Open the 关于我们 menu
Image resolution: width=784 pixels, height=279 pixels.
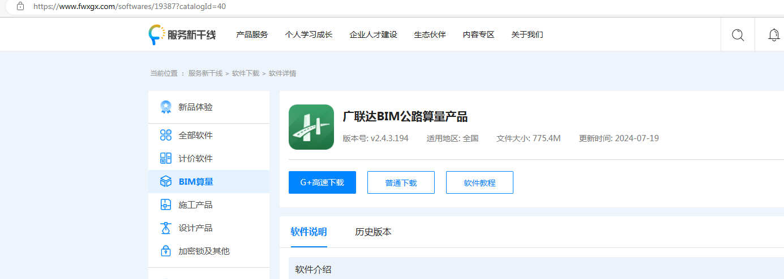528,34
